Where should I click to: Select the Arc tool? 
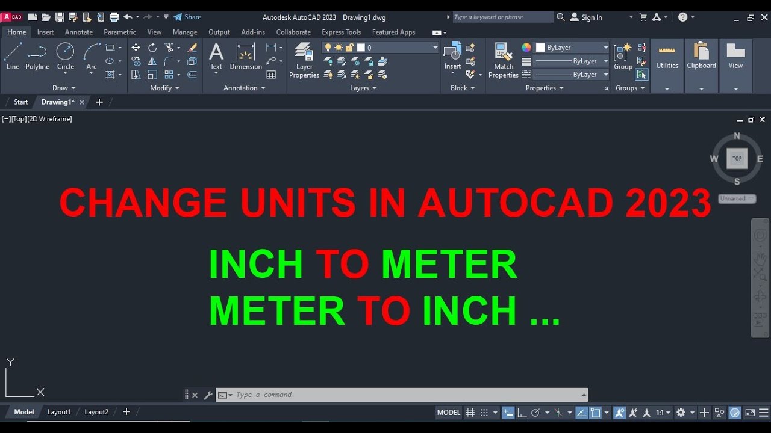coord(92,56)
